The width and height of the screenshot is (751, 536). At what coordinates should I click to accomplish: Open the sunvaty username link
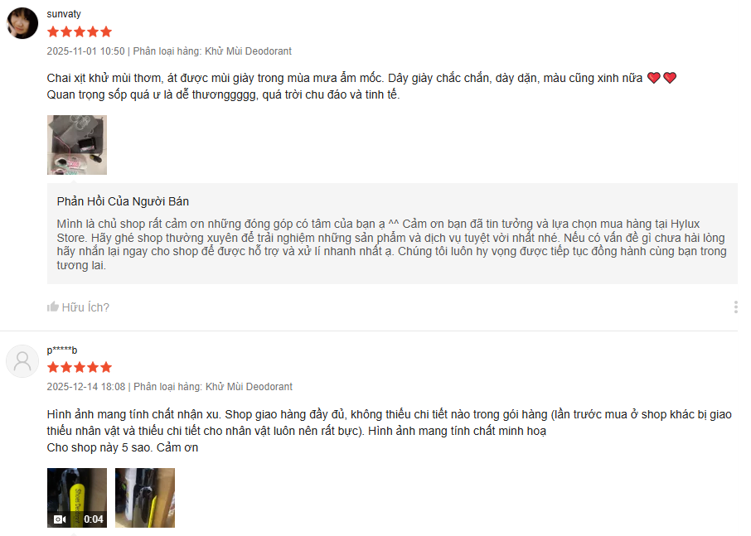pyautogui.click(x=64, y=14)
